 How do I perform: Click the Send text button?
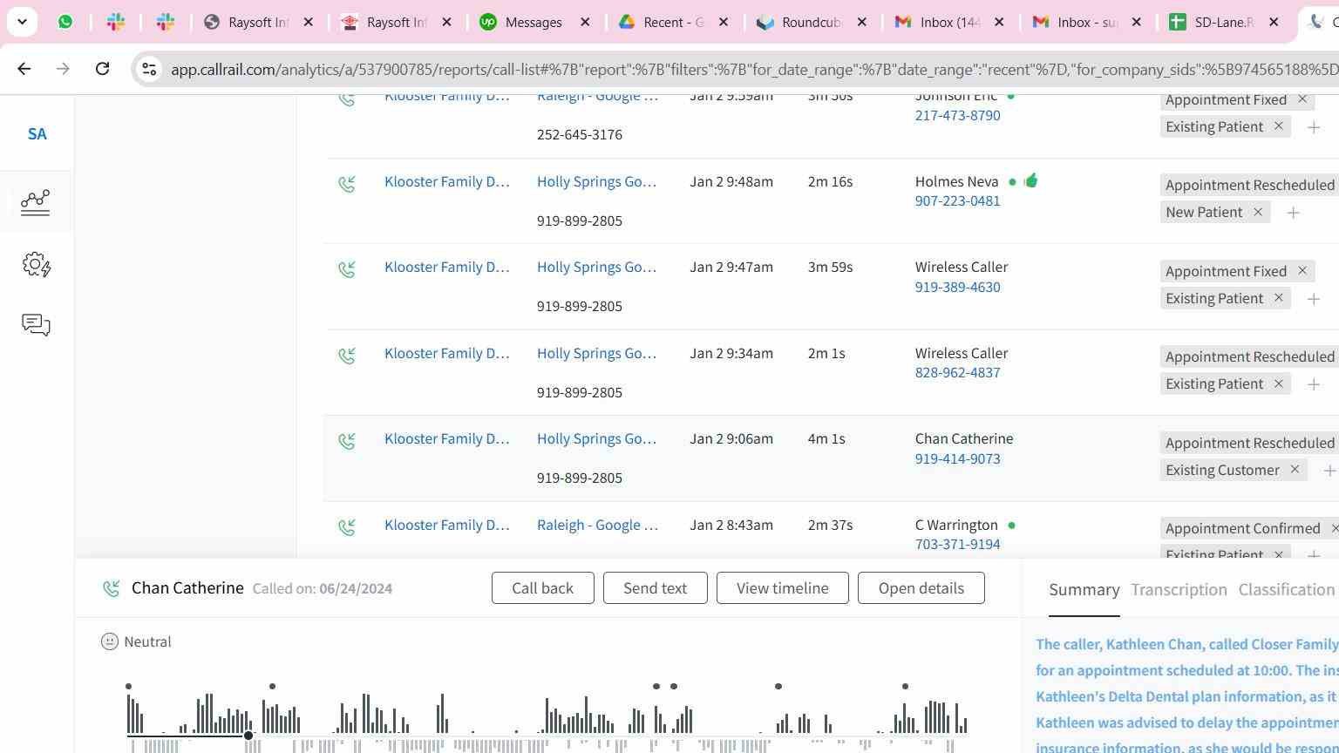pos(655,588)
